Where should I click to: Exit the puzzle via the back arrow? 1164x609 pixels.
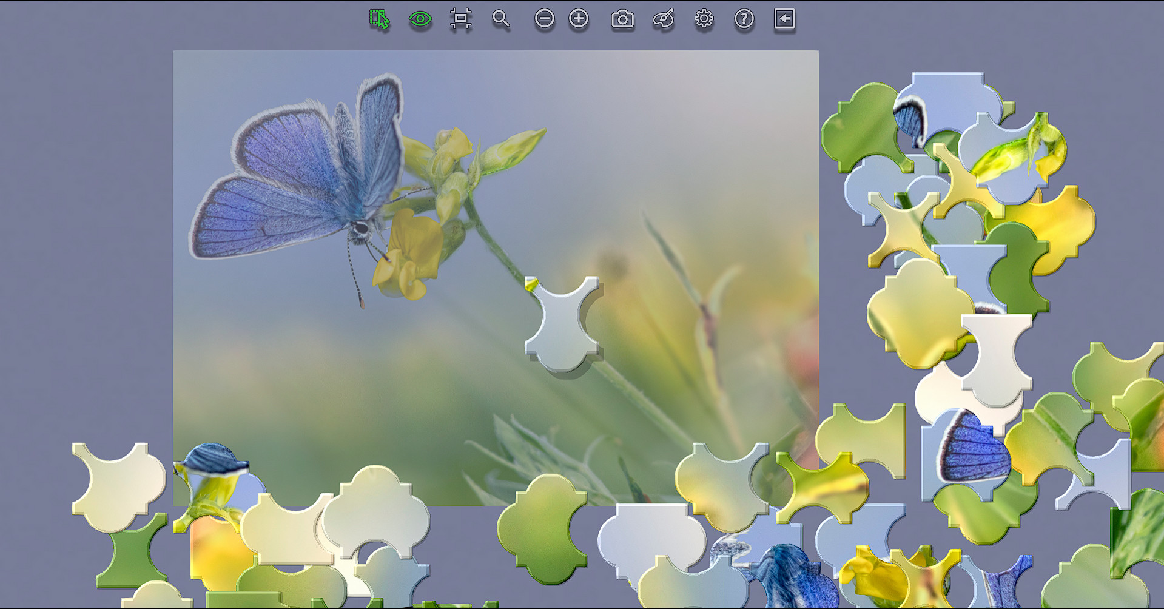784,19
